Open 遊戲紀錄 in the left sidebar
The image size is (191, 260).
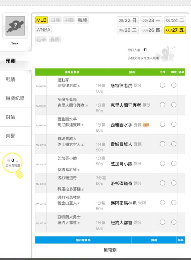tap(15, 98)
